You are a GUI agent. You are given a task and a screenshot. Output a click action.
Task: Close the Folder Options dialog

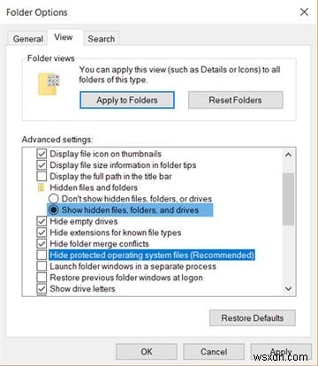(304, 12)
